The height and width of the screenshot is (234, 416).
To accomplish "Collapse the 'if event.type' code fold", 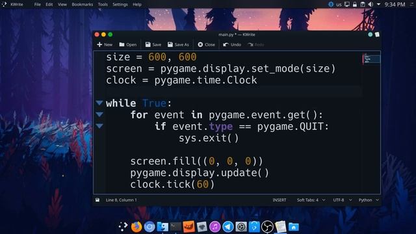I will [99, 125].
